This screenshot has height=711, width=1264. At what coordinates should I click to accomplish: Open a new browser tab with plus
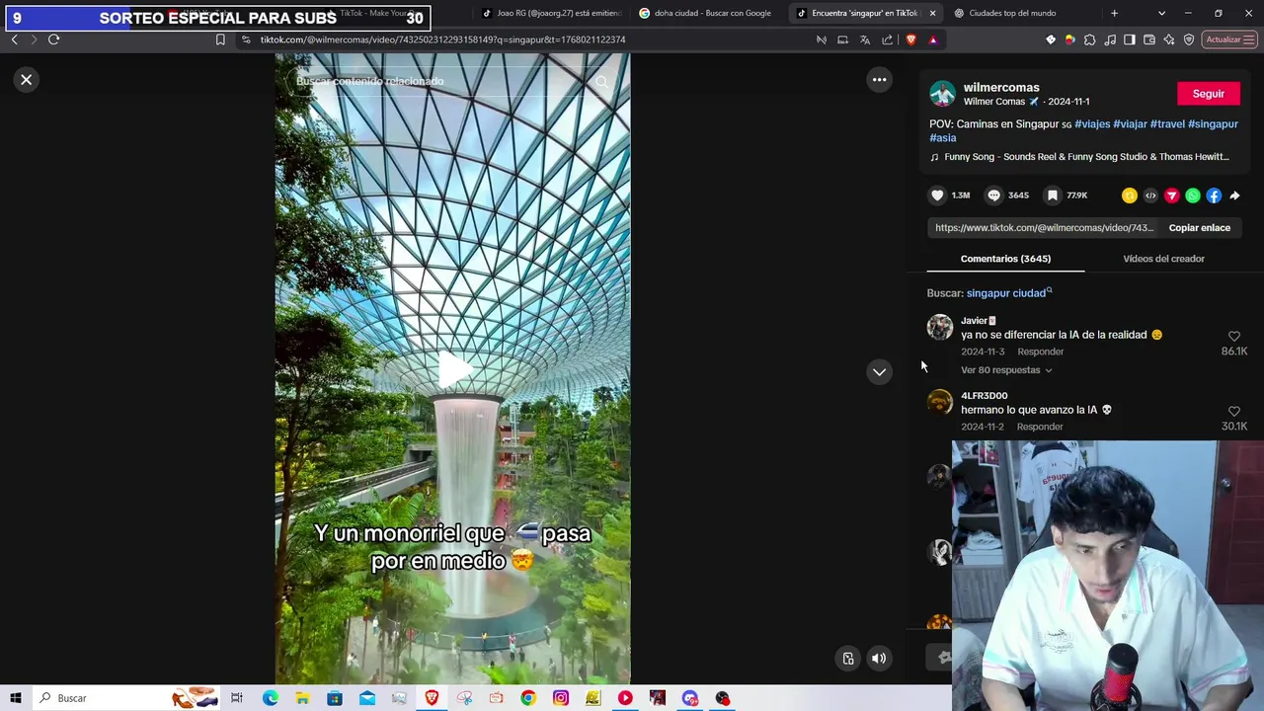(x=1114, y=13)
